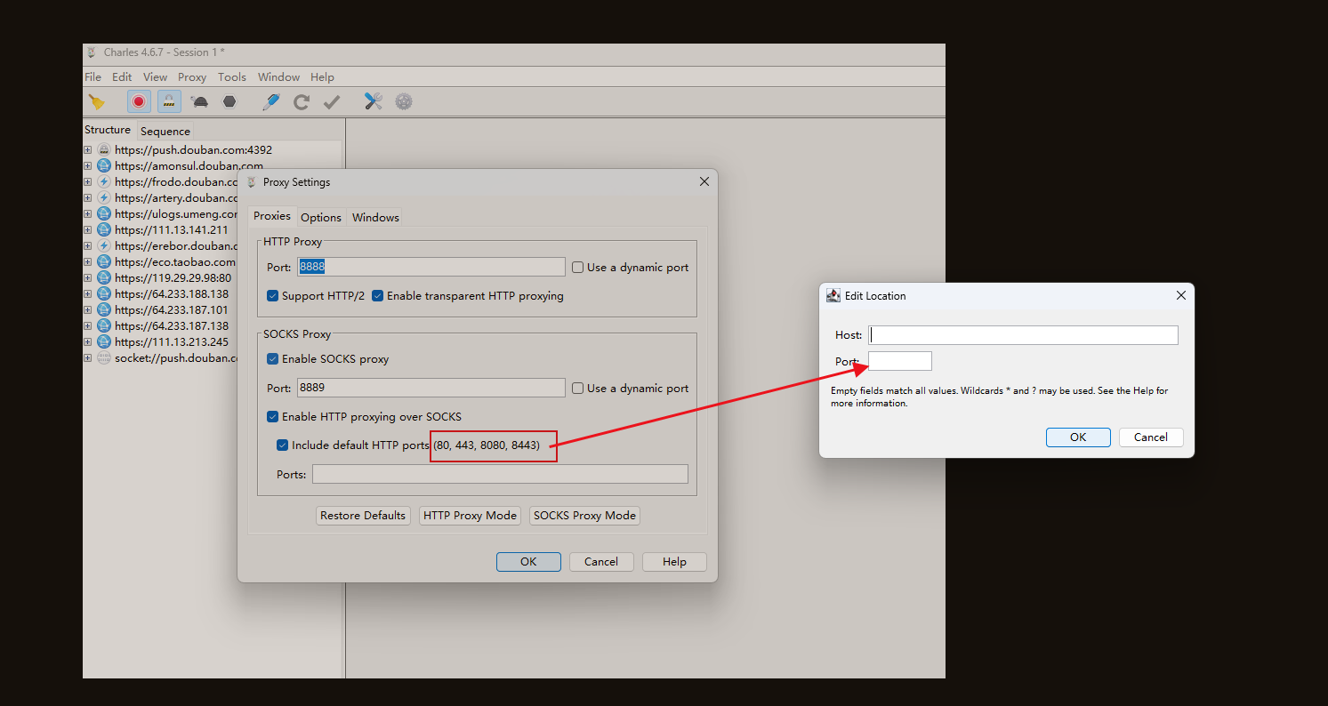Screen dimensions: 1328x706
Task: Open the Tools wrench-screwdriver icon
Action: (374, 101)
